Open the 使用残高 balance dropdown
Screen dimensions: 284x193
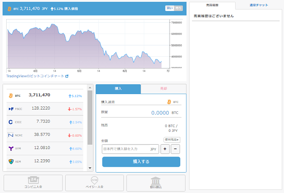coord(172,140)
